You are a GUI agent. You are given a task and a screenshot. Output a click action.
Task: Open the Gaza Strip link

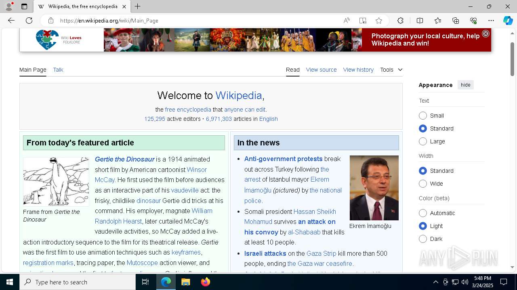tap(322, 253)
